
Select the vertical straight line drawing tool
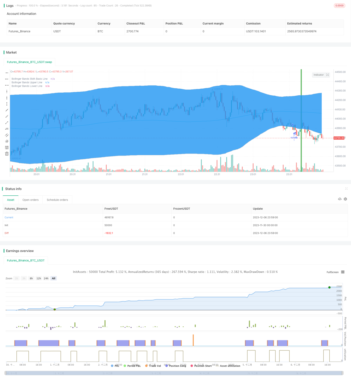pyautogui.click(x=7, y=91)
